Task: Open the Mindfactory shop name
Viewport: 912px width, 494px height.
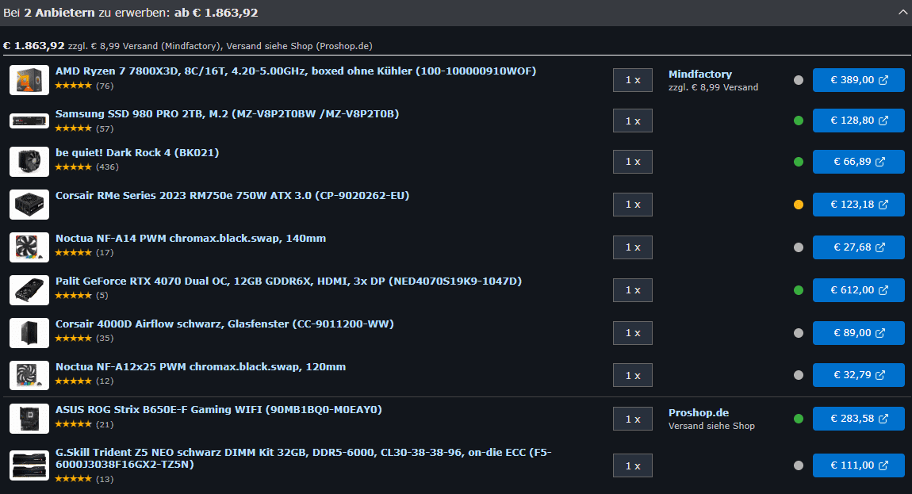Action: [700, 74]
